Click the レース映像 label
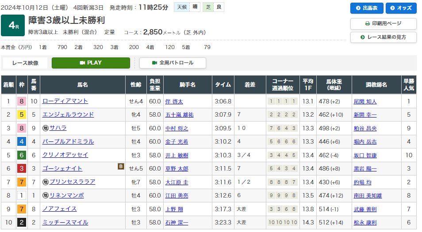The width and height of the screenshot is (422, 232). 25,63
